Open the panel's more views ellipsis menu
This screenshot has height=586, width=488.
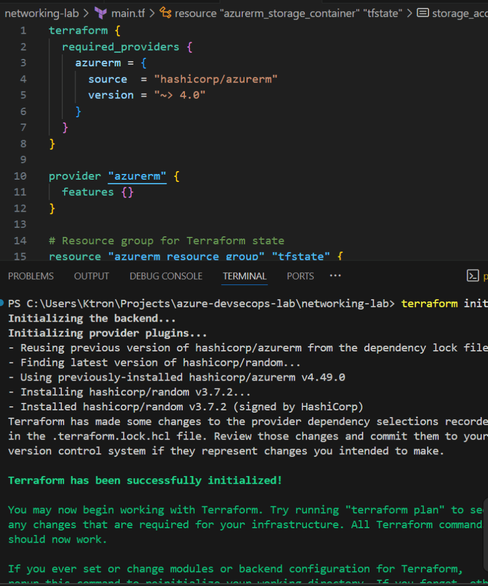[335, 276]
